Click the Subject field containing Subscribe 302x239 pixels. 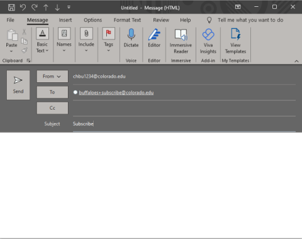click(x=184, y=124)
